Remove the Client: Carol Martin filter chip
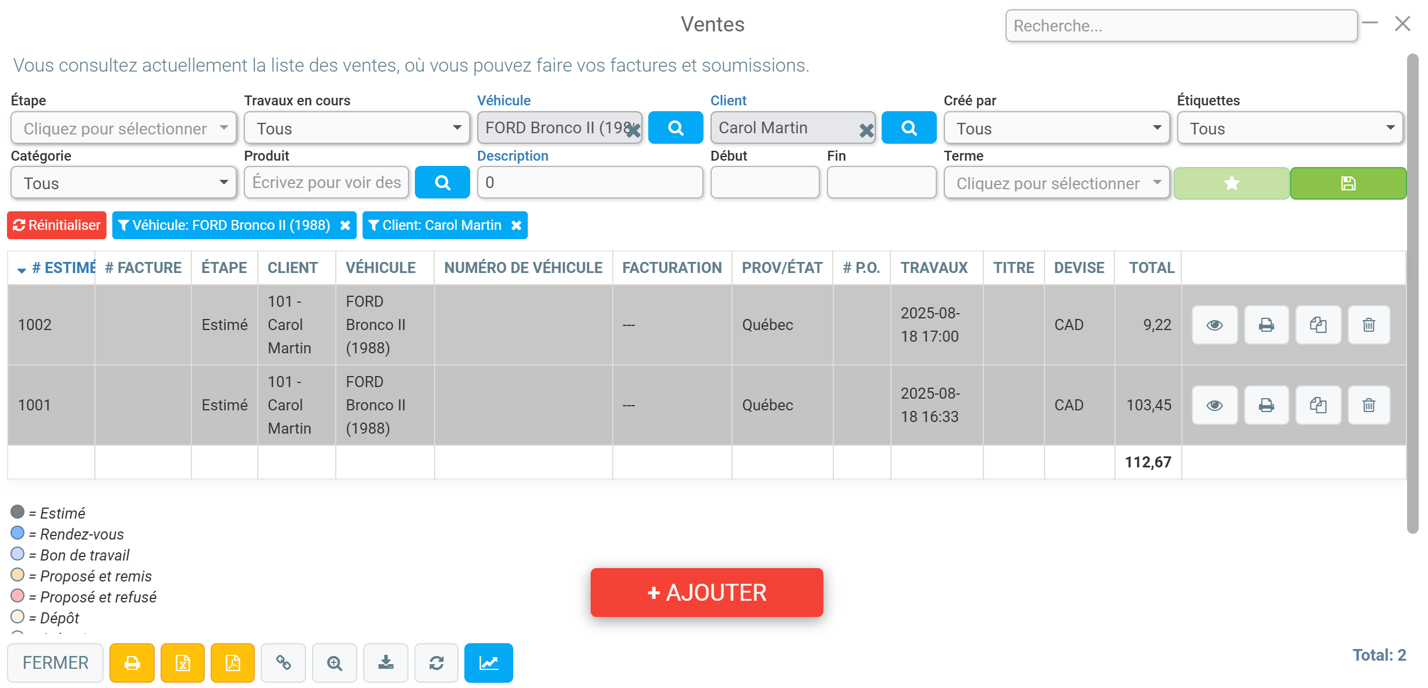 [x=516, y=225]
